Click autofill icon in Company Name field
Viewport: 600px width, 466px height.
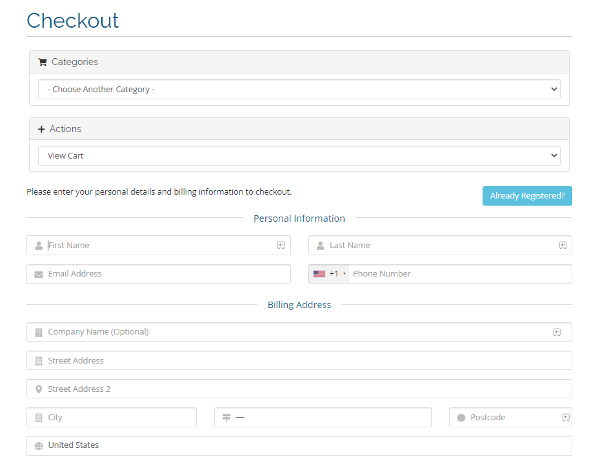click(557, 332)
